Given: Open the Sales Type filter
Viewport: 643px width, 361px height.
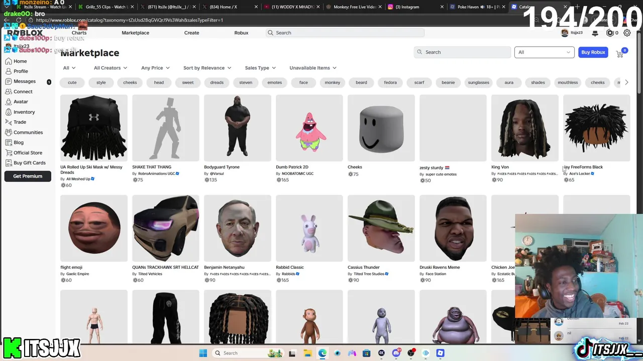Looking at the screenshot, I should click(x=260, y=68).
